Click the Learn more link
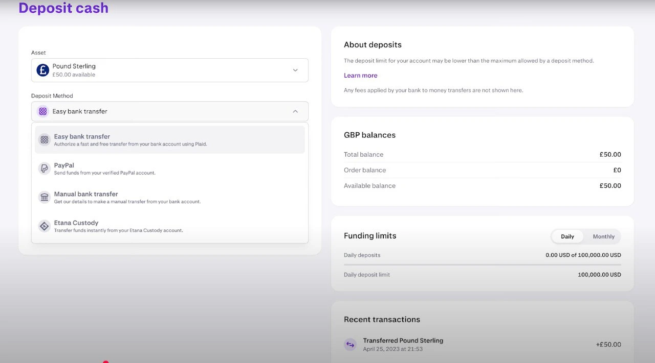655x363 pixels. pos(360,75)
